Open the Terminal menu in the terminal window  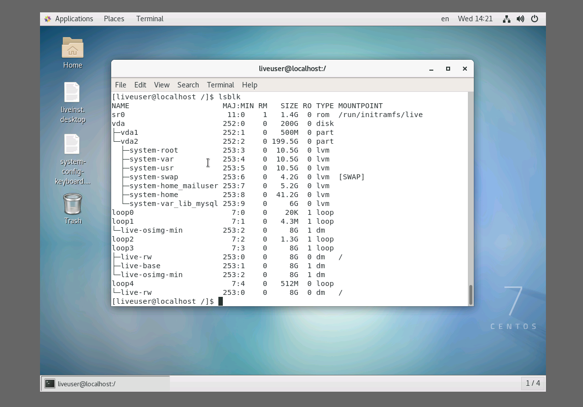(220, 85)
